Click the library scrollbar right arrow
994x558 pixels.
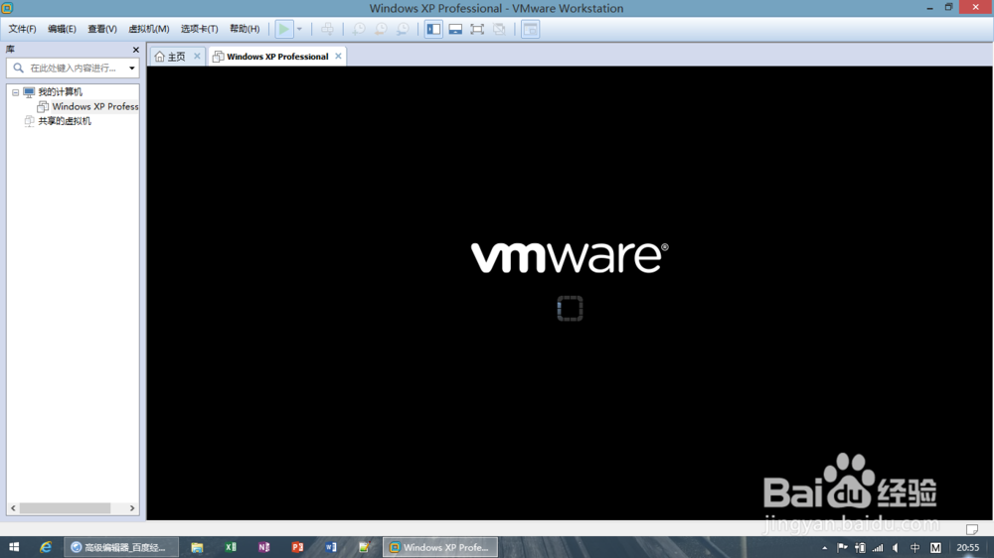[132, 508]
